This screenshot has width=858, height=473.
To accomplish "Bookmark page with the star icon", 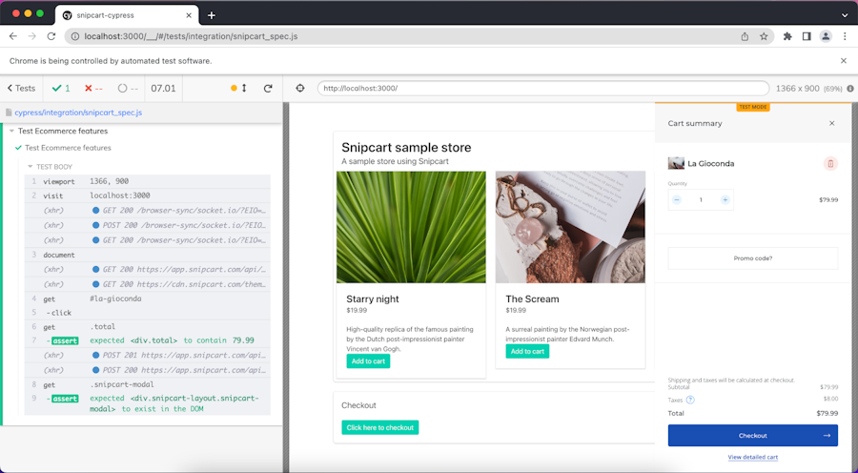I will coord(764,36).
